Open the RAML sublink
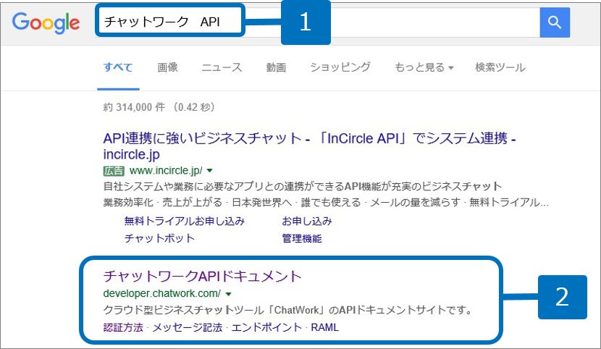The image size is (601, 349). pos(324,327)
